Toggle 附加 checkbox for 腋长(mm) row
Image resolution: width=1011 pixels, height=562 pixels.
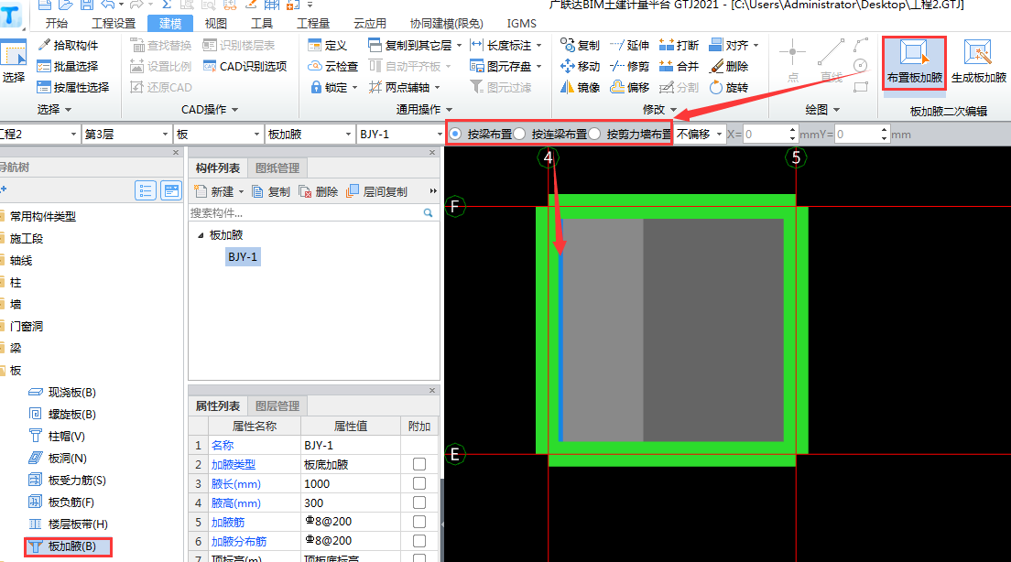tap(419, 483)
